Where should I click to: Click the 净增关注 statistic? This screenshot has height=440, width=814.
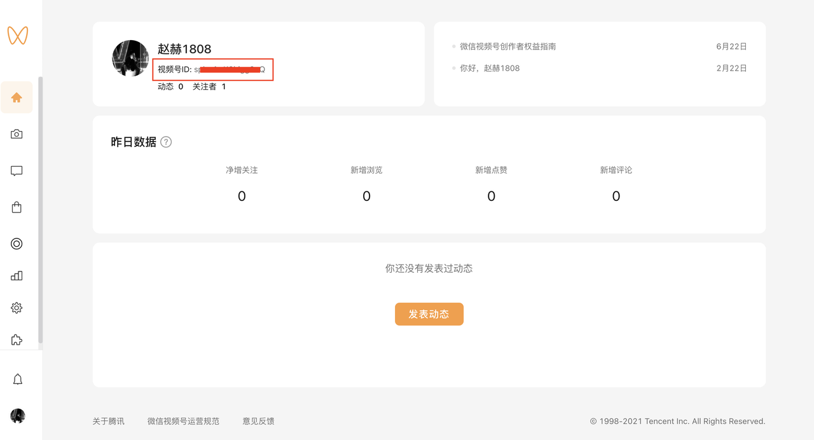[x=242, y=184]
